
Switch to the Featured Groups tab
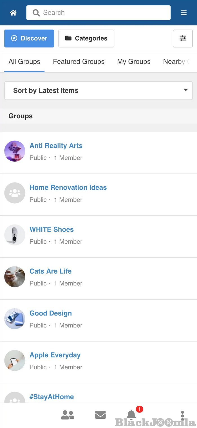pyautogui.click(x=79, y=62)
